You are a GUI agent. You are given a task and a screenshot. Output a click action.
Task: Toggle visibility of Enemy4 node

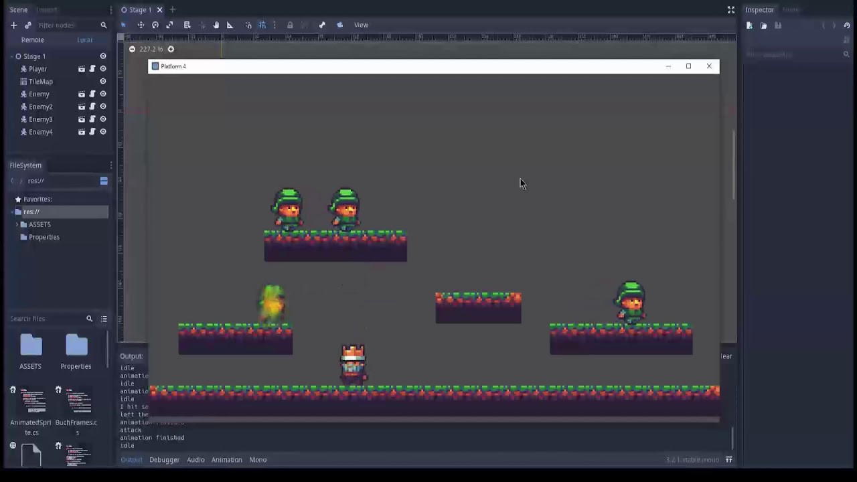coord(103,132)
